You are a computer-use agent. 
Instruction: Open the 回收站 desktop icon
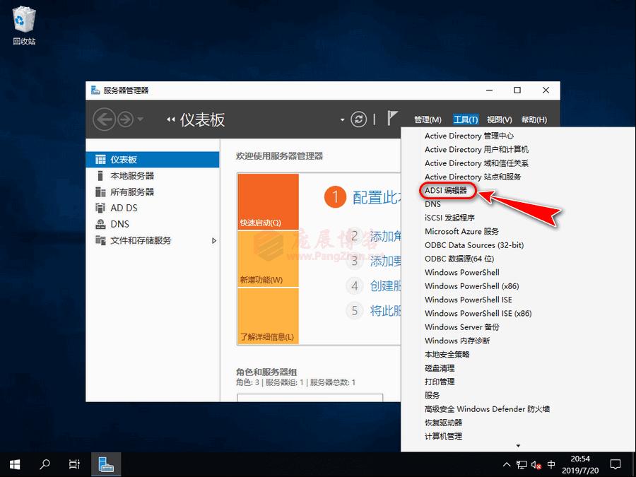pyautogui.click(x=23, y=20)
